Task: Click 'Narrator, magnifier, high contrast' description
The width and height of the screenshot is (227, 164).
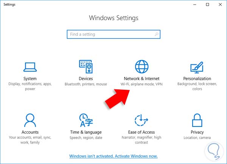Action: click(141, 140)
